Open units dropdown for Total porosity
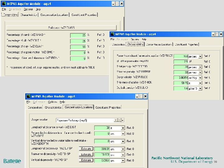This screenshot has height=168, width=224. 200,67
